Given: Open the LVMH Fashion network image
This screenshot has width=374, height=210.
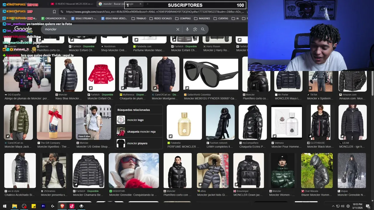Looking at the screenshot, I should 220,123.
